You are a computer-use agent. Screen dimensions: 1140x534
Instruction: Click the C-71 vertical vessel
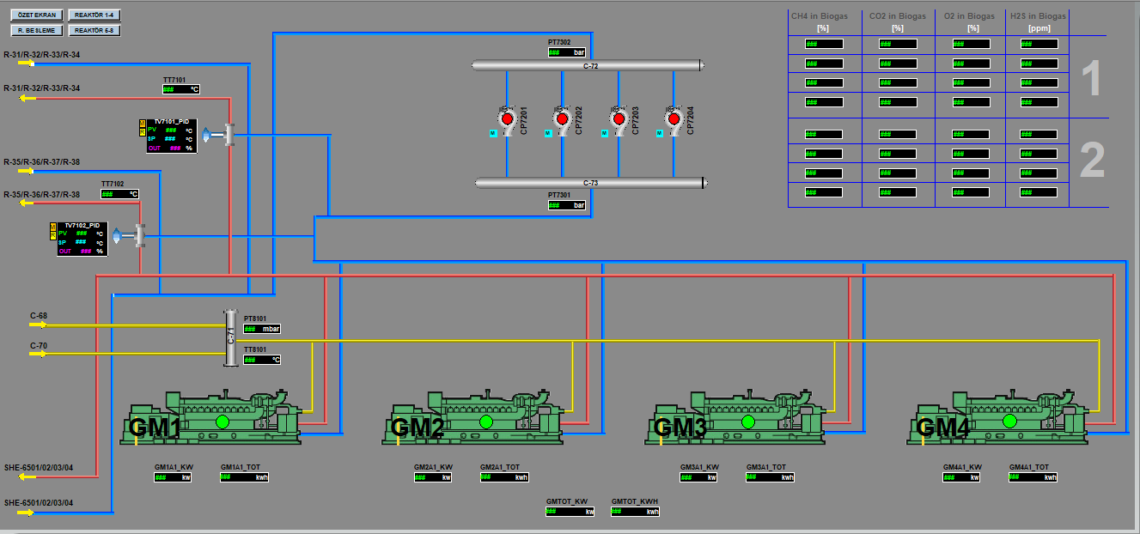(229, 338)
